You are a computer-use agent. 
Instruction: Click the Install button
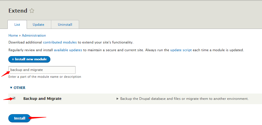(19, 118)
